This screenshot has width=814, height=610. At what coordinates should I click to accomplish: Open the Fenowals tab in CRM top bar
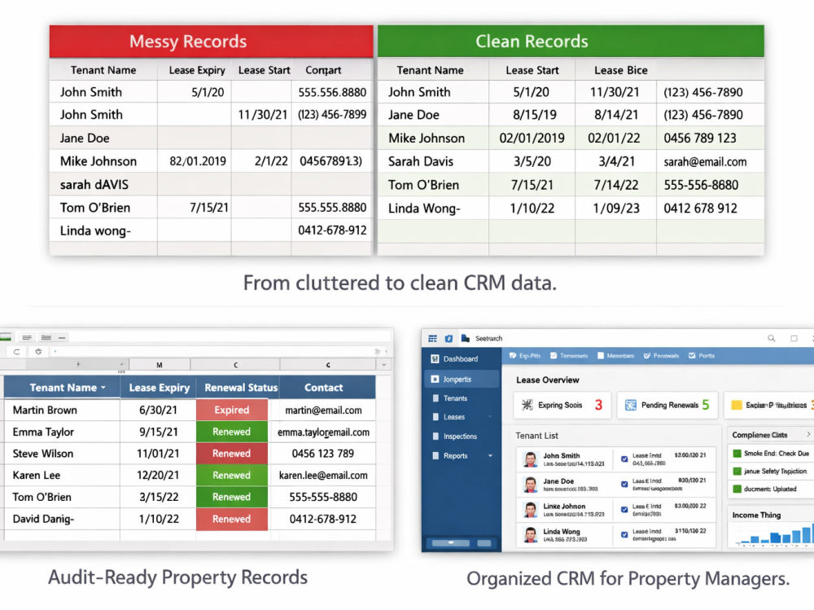tap(661, 356)
